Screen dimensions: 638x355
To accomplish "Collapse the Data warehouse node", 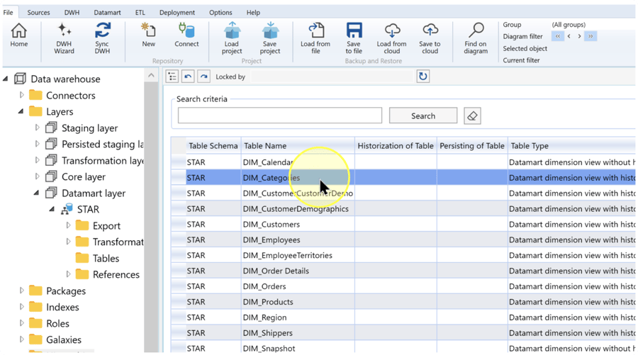I will [5, 79].
